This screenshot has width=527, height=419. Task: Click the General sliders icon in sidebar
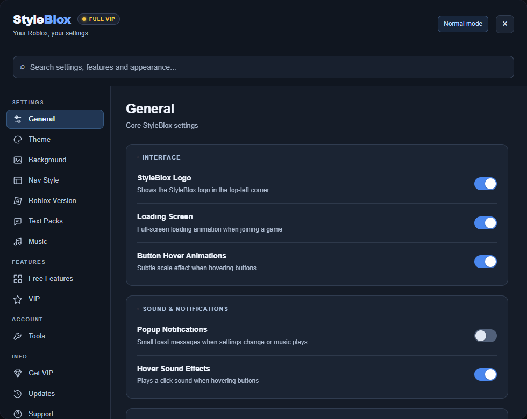18,119
